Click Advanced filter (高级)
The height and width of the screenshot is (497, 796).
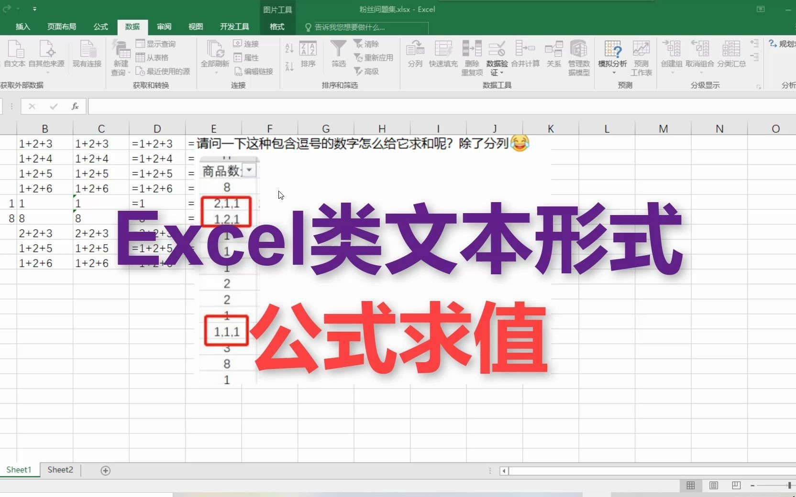click(x=366, y=71)
